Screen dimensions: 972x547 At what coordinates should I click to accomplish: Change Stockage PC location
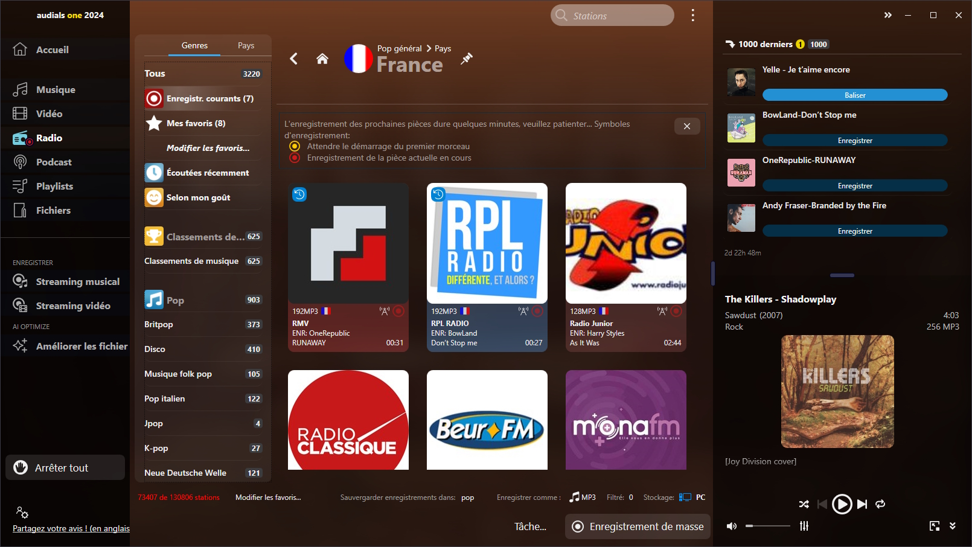(x=692, y=497)
